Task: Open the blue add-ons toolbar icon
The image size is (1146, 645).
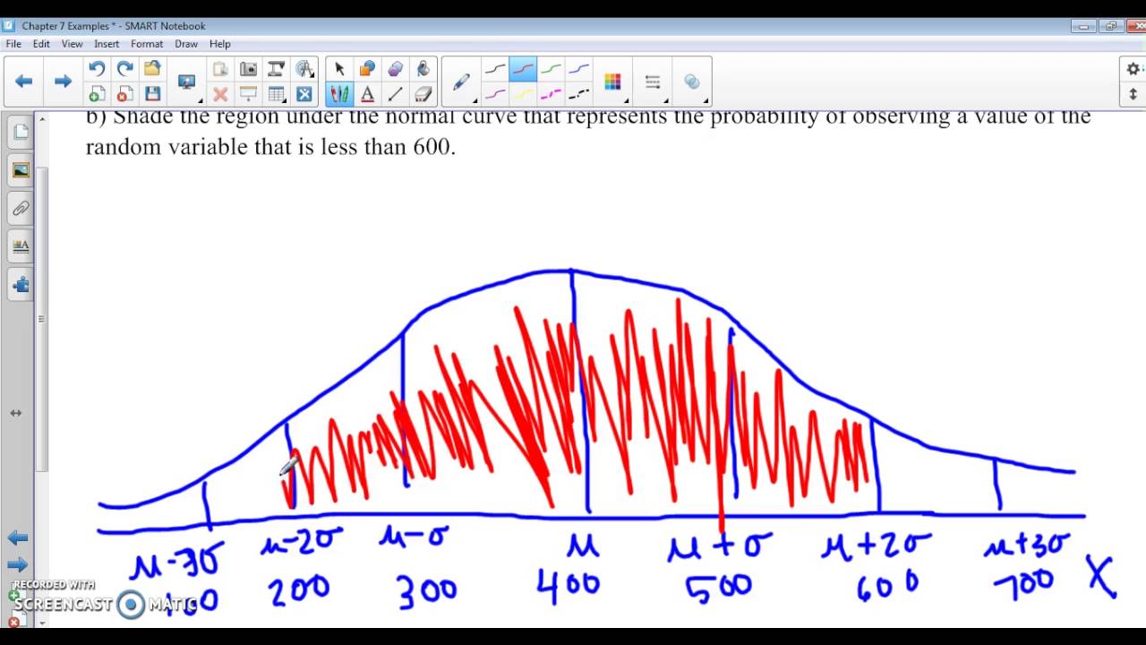Action: point(304,94)
